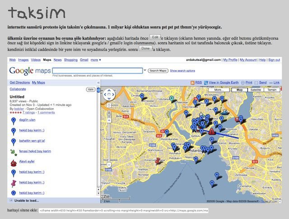Zoom out with the minus button

coord(109,165)
